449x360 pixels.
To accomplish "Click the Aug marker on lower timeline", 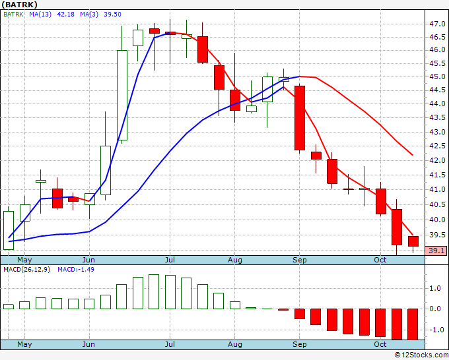I will 235,344.
